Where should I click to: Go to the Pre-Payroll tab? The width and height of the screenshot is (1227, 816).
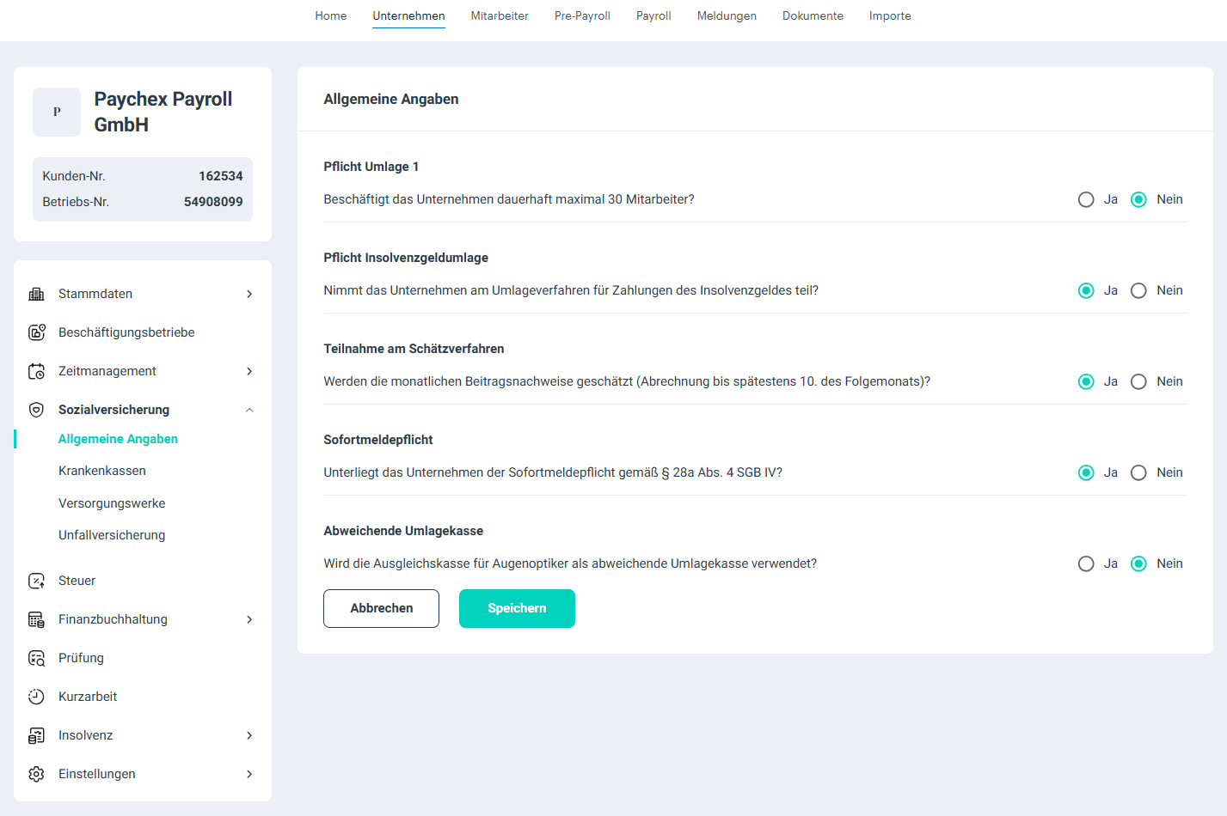tap(582, 15)
